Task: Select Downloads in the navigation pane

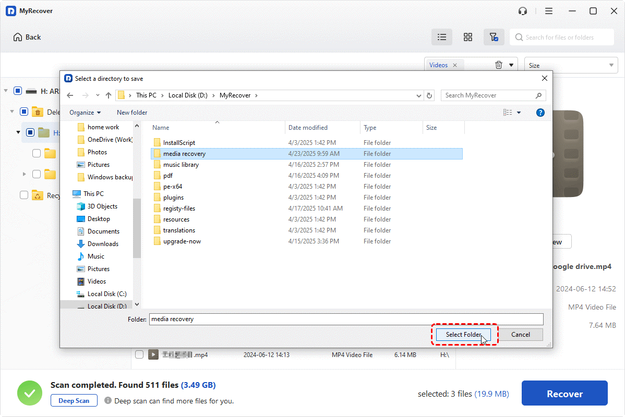Action: point(103,244)
